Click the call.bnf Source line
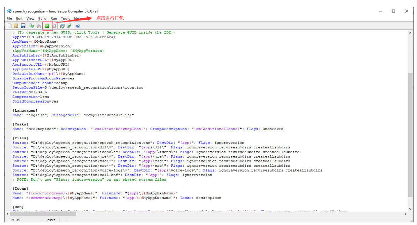Viewport: 417px width, 225px height. (x=112, y=175)
